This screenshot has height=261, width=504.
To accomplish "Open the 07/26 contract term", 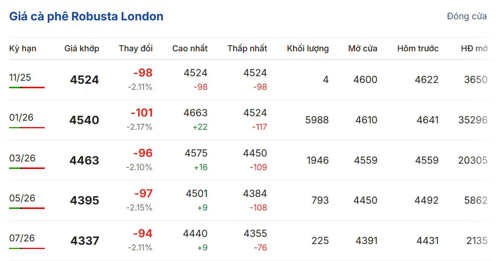I will coord(22,238).
